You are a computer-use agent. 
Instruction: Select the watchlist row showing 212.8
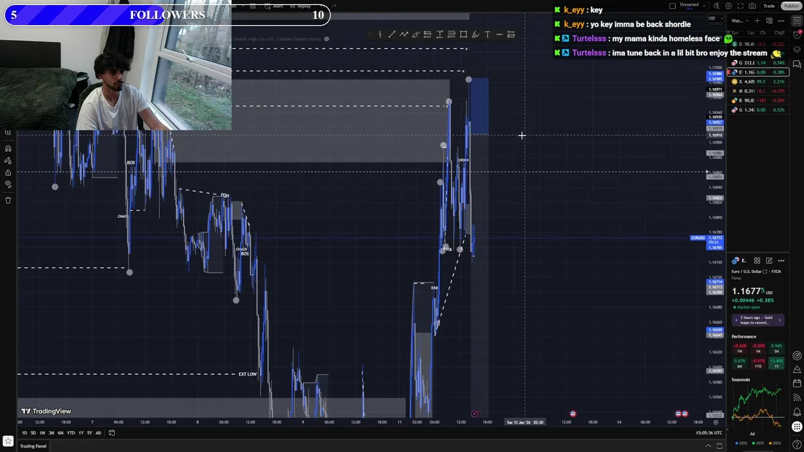point(758,63)
